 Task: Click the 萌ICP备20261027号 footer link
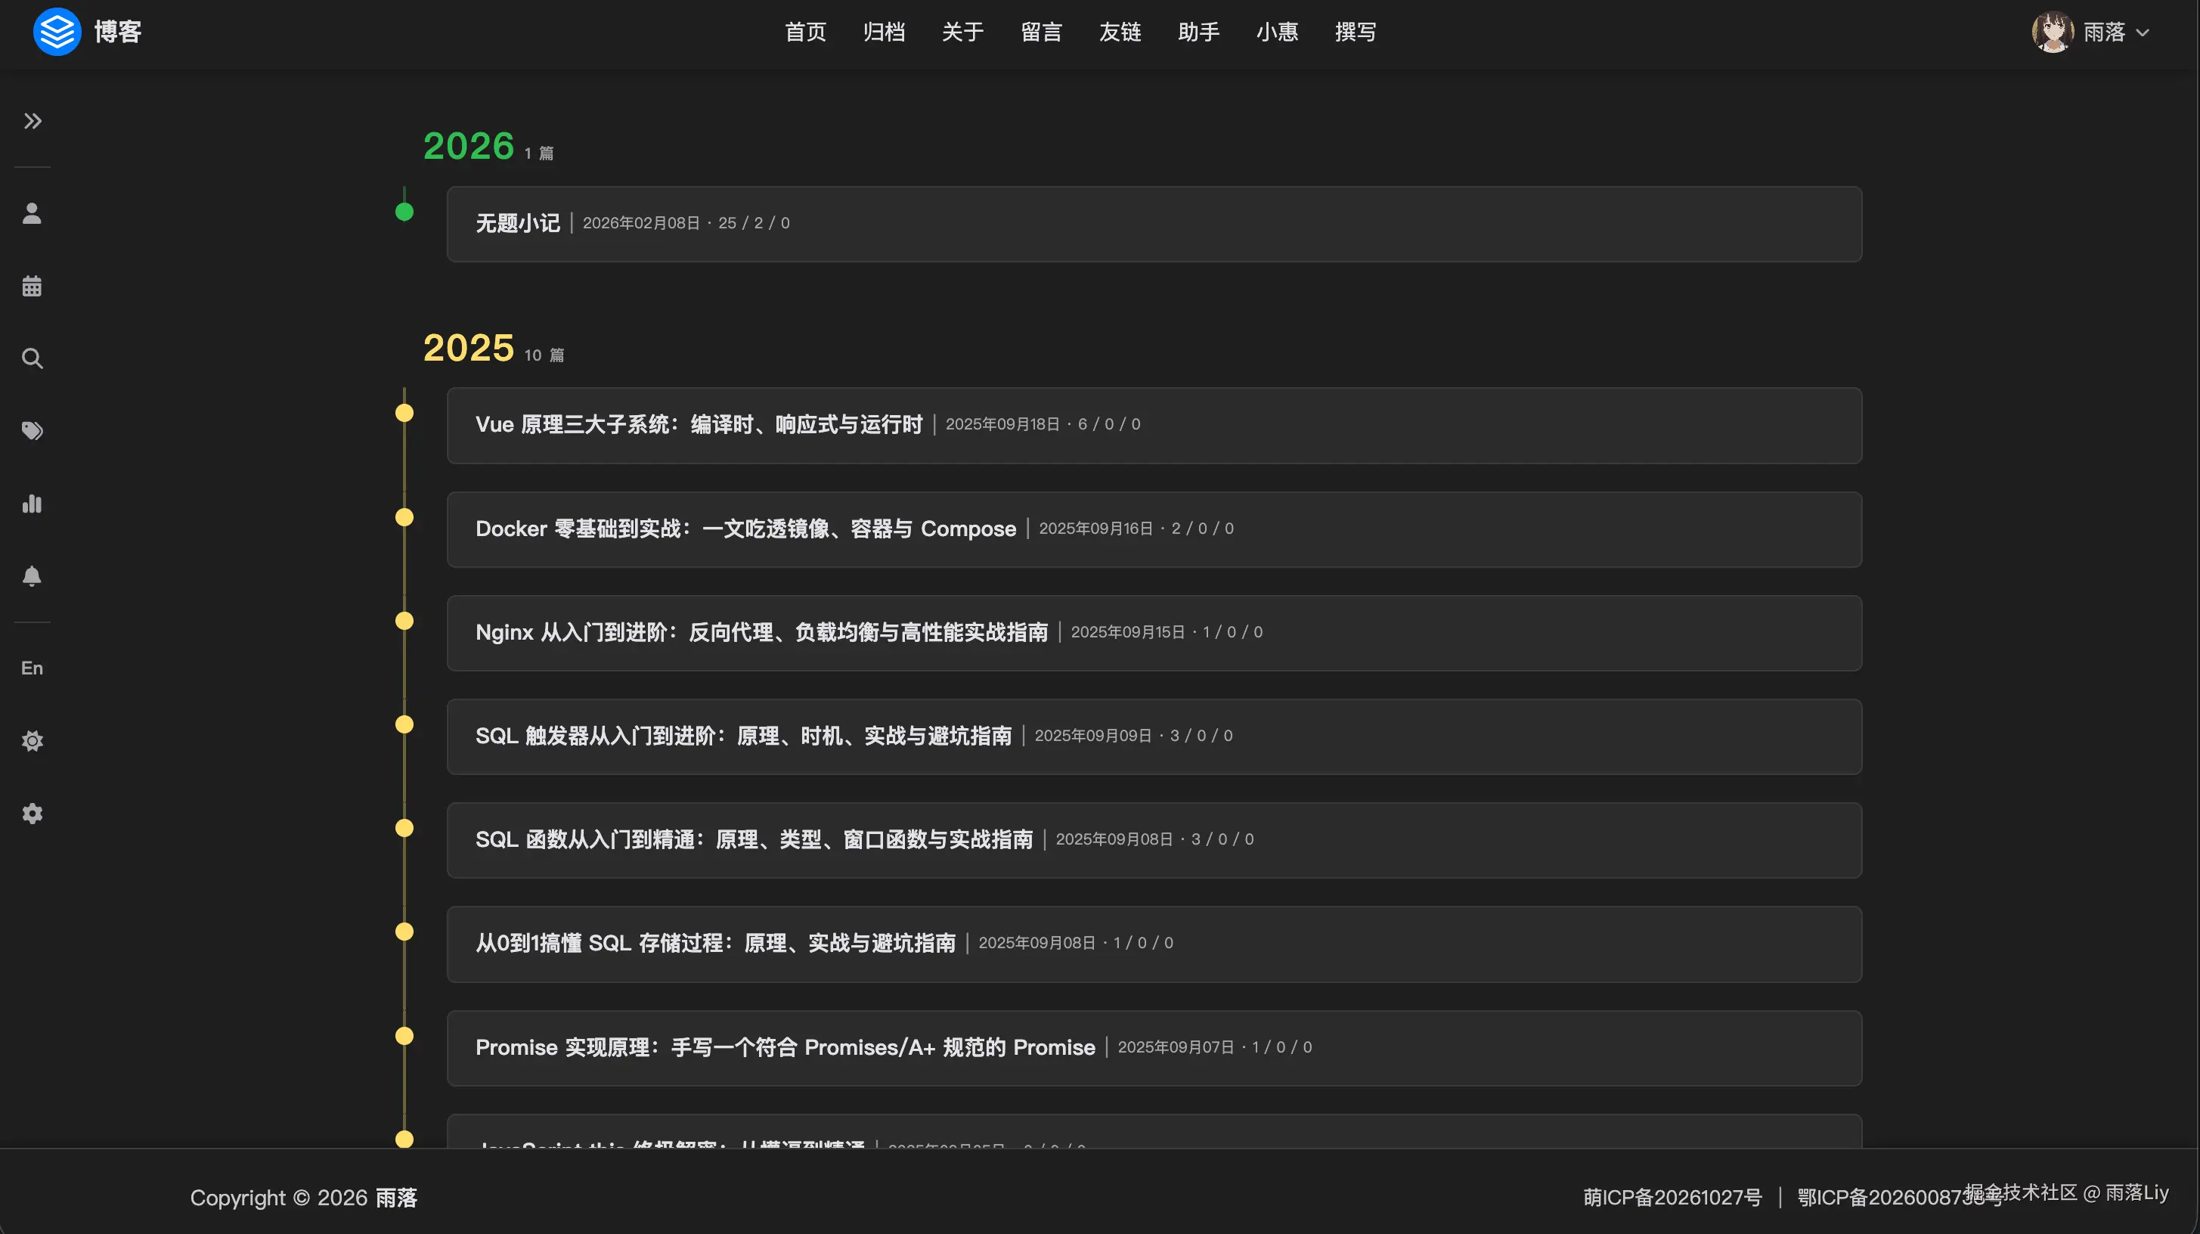click(x=1672, y=1197)
